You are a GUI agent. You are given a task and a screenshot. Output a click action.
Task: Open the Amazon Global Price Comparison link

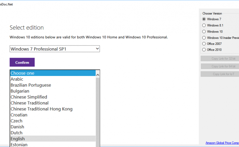click(x=222, y=143)
